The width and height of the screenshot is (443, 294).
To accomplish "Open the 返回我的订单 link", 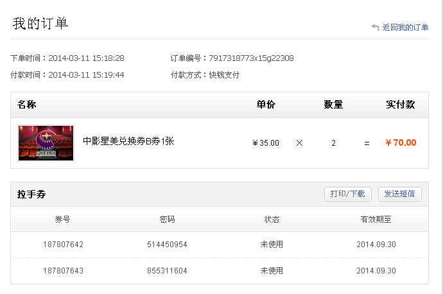I will point(405,27).
